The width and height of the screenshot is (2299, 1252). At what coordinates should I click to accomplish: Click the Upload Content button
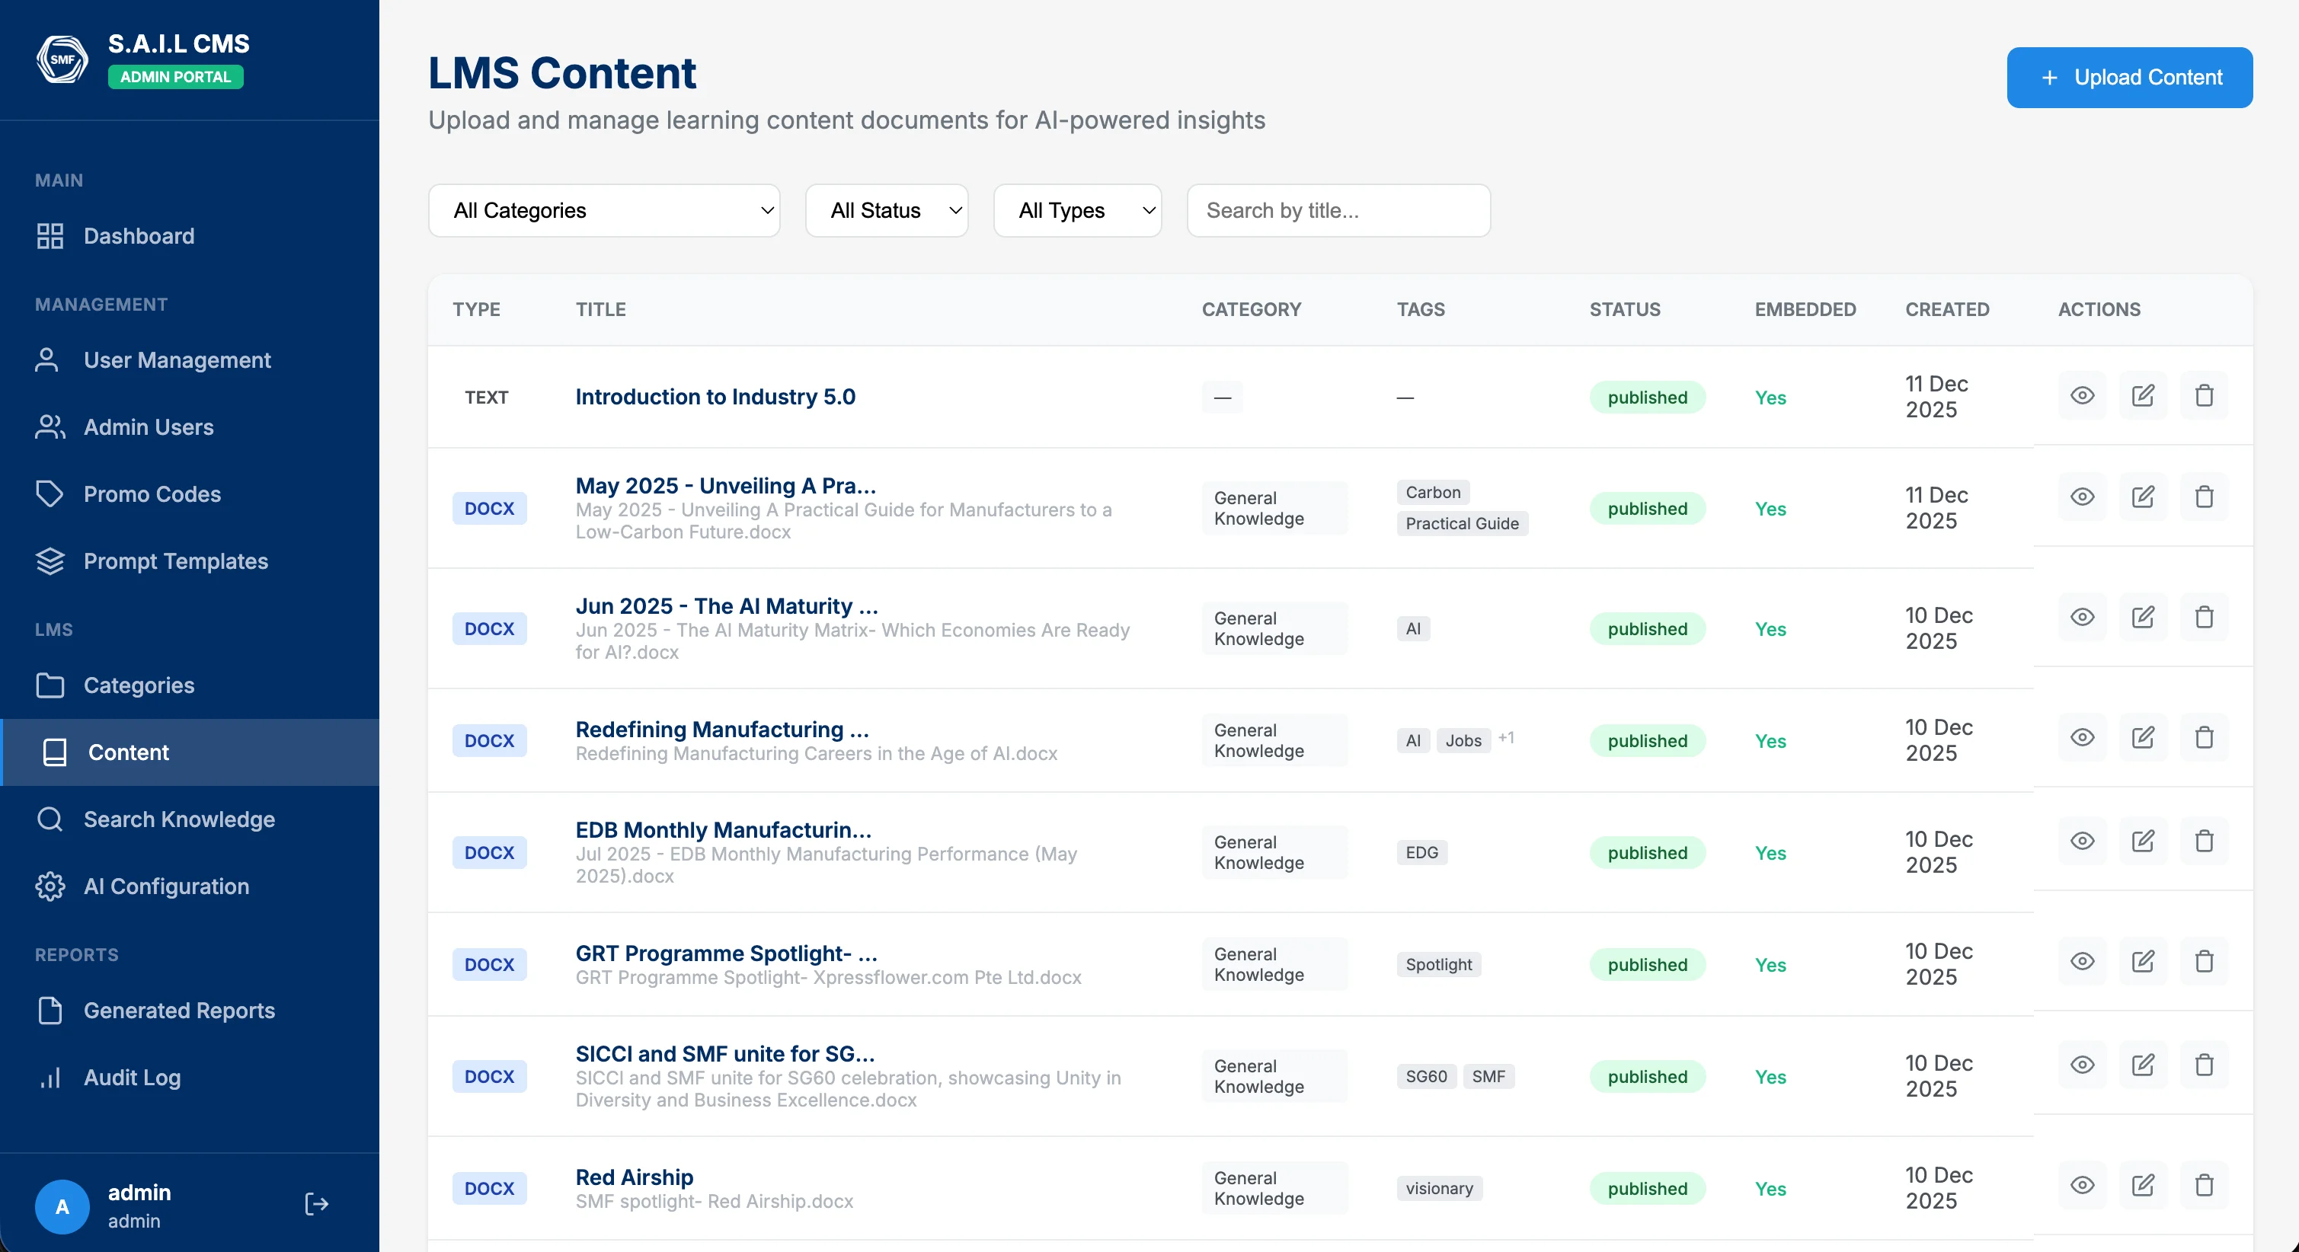tap(2129, 77)
